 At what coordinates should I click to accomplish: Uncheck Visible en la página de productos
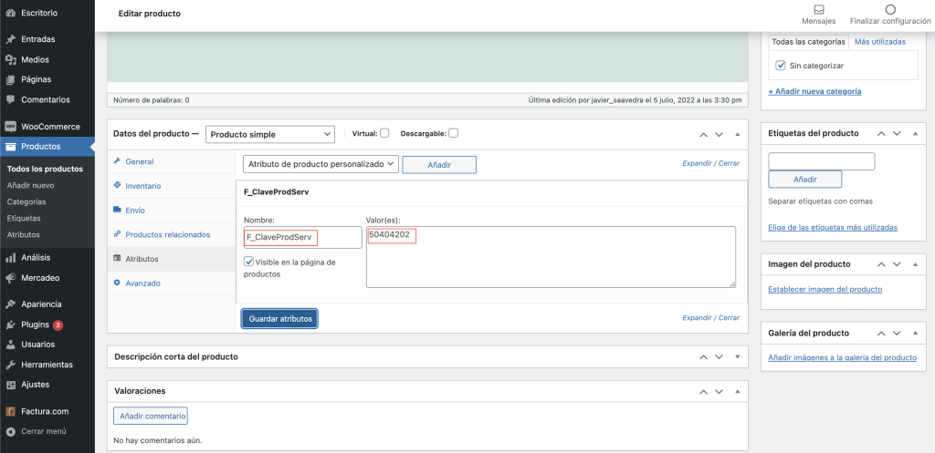click(249, 262)
